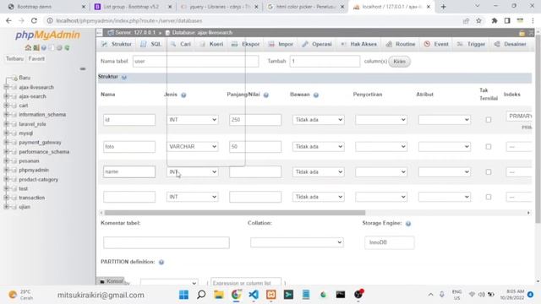Viewport: 541px width, 304px height.
Task: Toggle Tak Ternilai checkbox for name row
Action: click(489, 171)
